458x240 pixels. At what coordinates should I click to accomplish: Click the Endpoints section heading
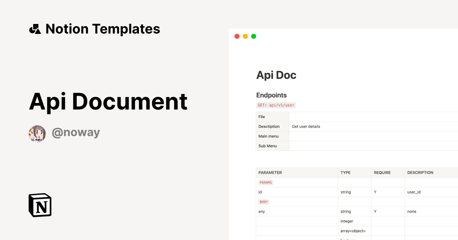(271, 95)
